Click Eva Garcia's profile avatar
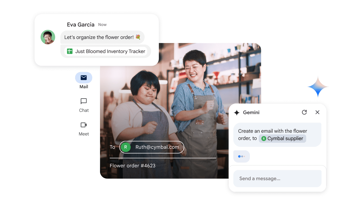Screen dimensions: 361x206 48,37
